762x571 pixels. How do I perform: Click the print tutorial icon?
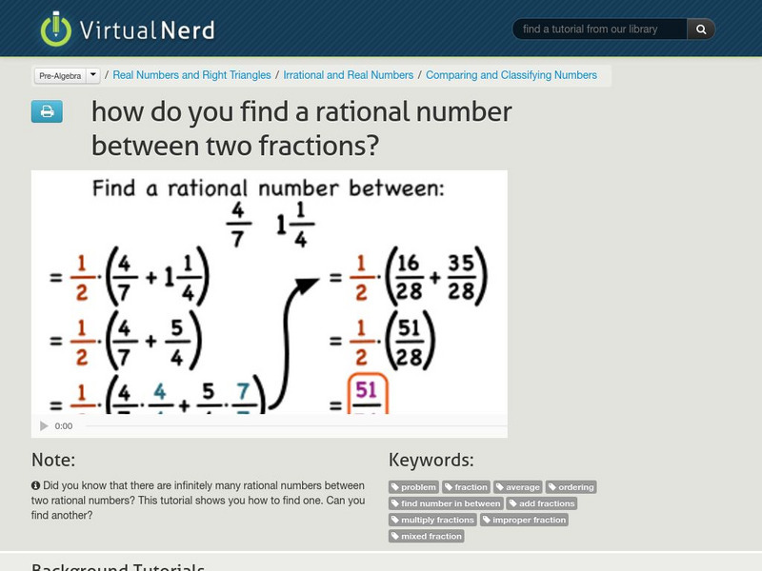point(45,112)
